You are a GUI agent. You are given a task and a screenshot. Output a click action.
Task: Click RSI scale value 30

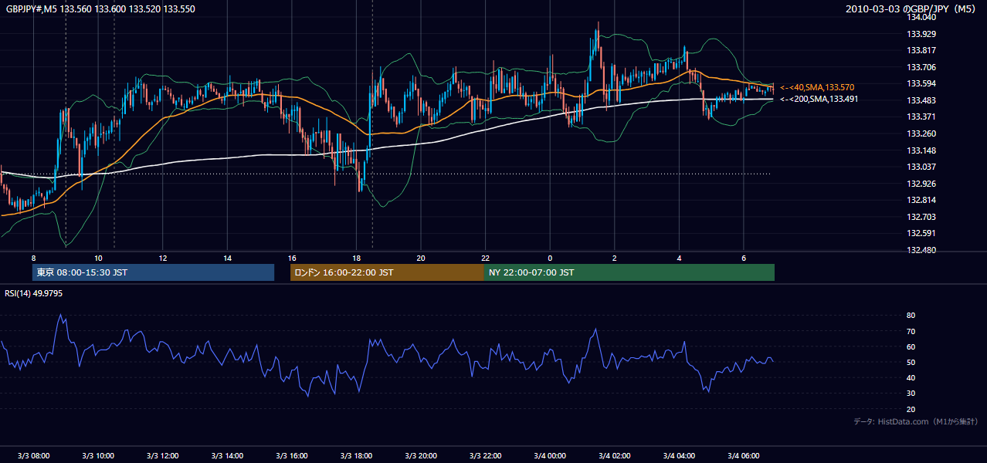point(911,394)
